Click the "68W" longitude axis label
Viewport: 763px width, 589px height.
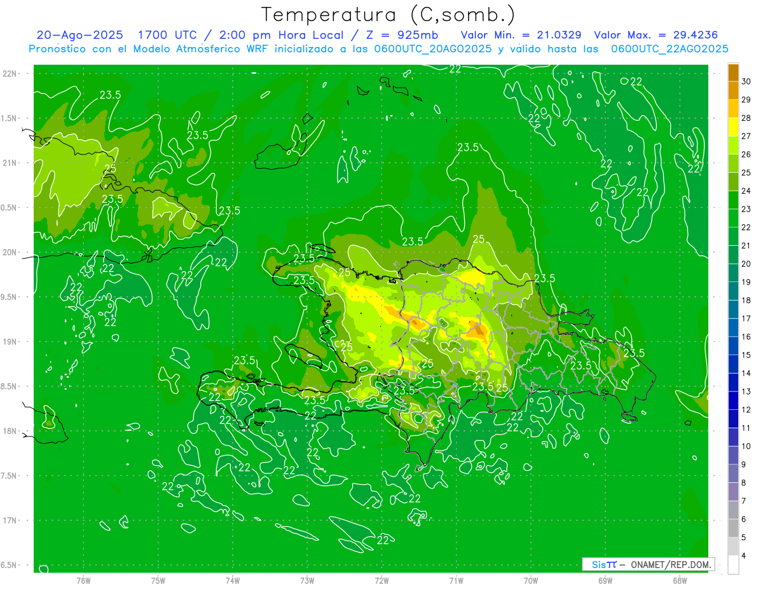(x=680, y=581)
